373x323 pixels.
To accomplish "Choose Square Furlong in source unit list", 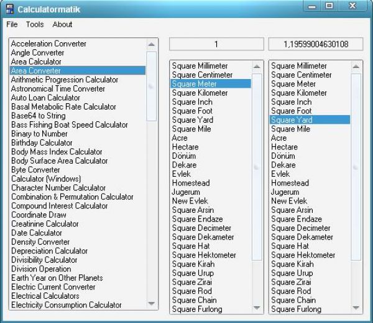I will 211,309.
